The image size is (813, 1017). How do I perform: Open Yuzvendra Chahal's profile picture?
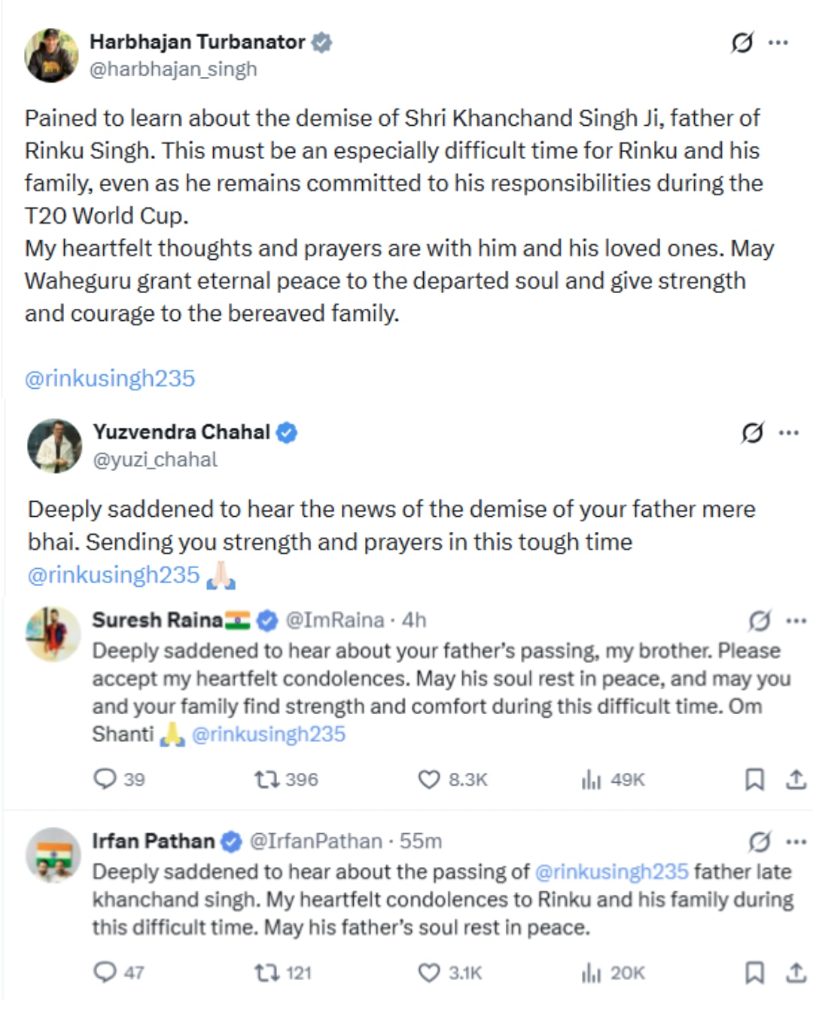point(54,446)
